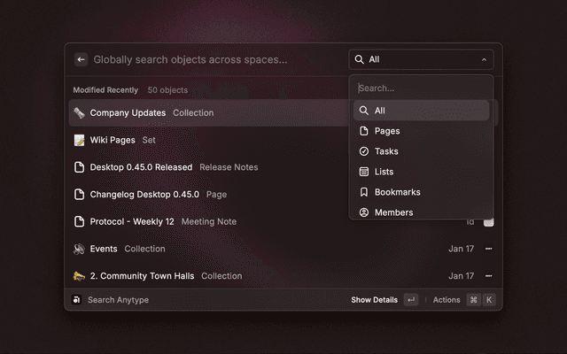The width and height of the screenshot is (567, 354).
Task: Click the Company Updates newspaper icon
Action: pyautogui.click(x=79, y=113)
